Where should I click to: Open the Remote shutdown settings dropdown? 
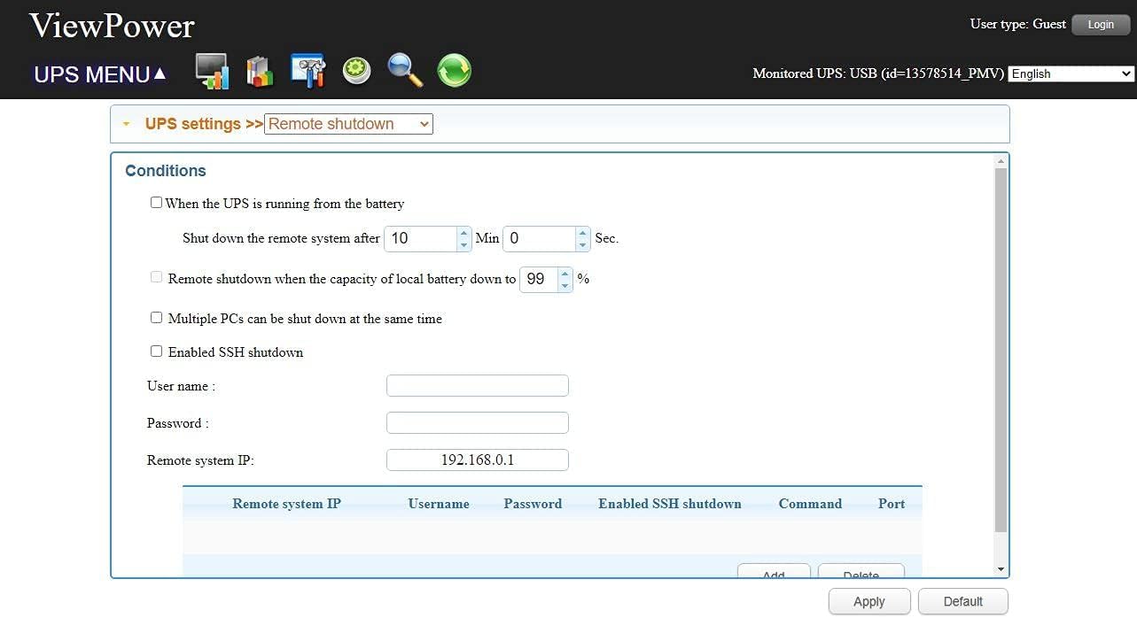click(x=348, y=124)
